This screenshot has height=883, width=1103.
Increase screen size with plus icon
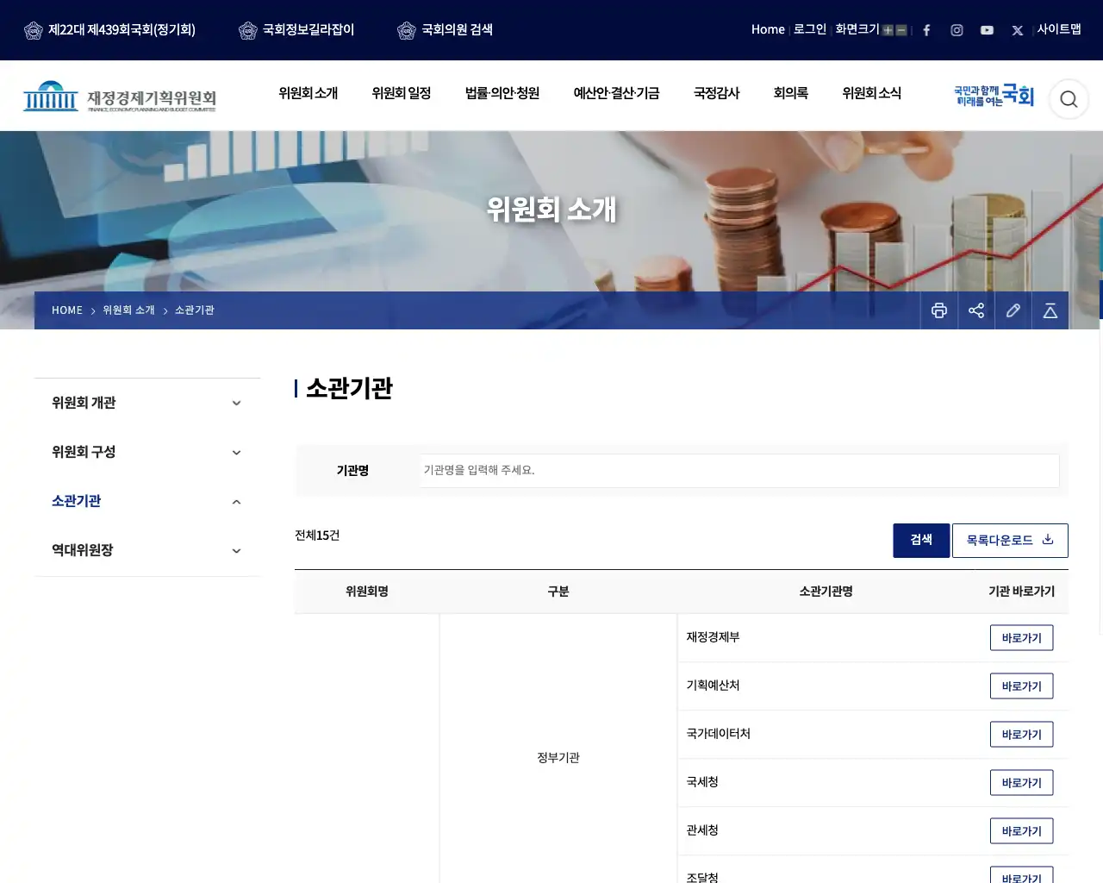pyautogui.click(x=888, y=30)
